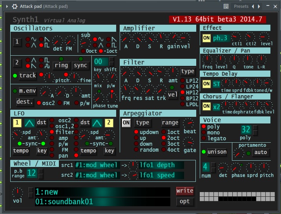Toggle the unison button
Image resolution: width=281 pixels, height=214 pixels.
pos(217,152)
